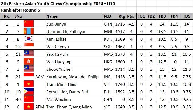Click Mongolia flag beside Unumunkh, Zolbayar
193x110 pixels.
tap(29, 31)
